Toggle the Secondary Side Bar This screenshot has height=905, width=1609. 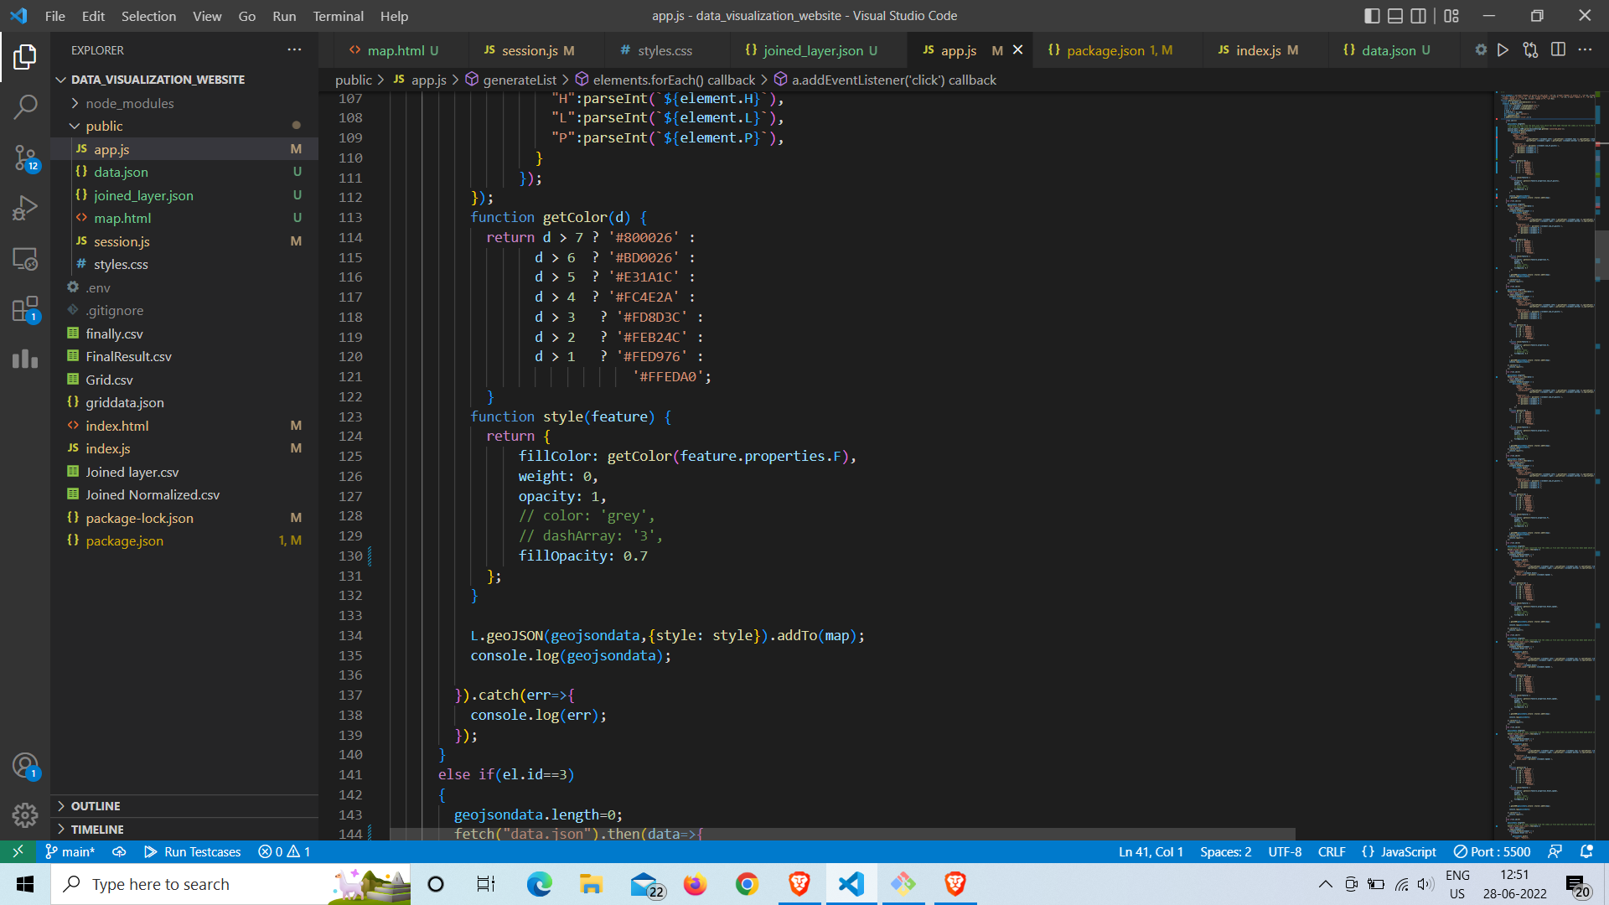1419,15
